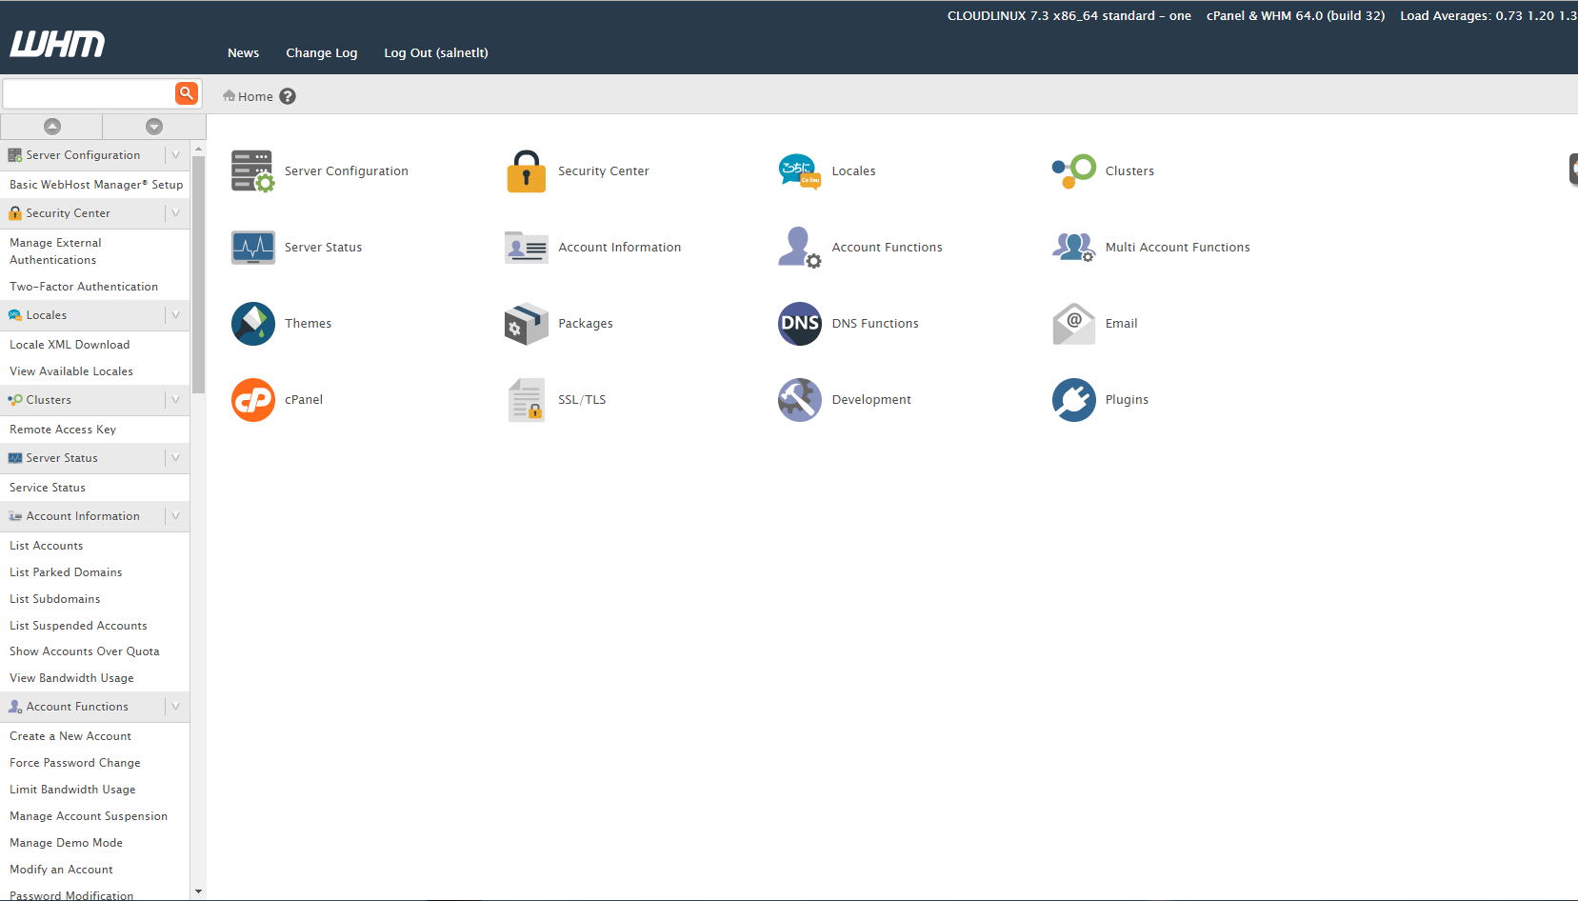Focus the sidebar search input field
This screenshot has height=901, width=1578.
click(89, 93)
